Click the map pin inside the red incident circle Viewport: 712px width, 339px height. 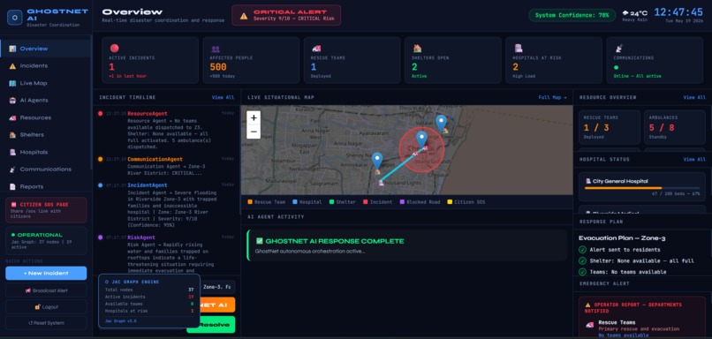[422, 139]
